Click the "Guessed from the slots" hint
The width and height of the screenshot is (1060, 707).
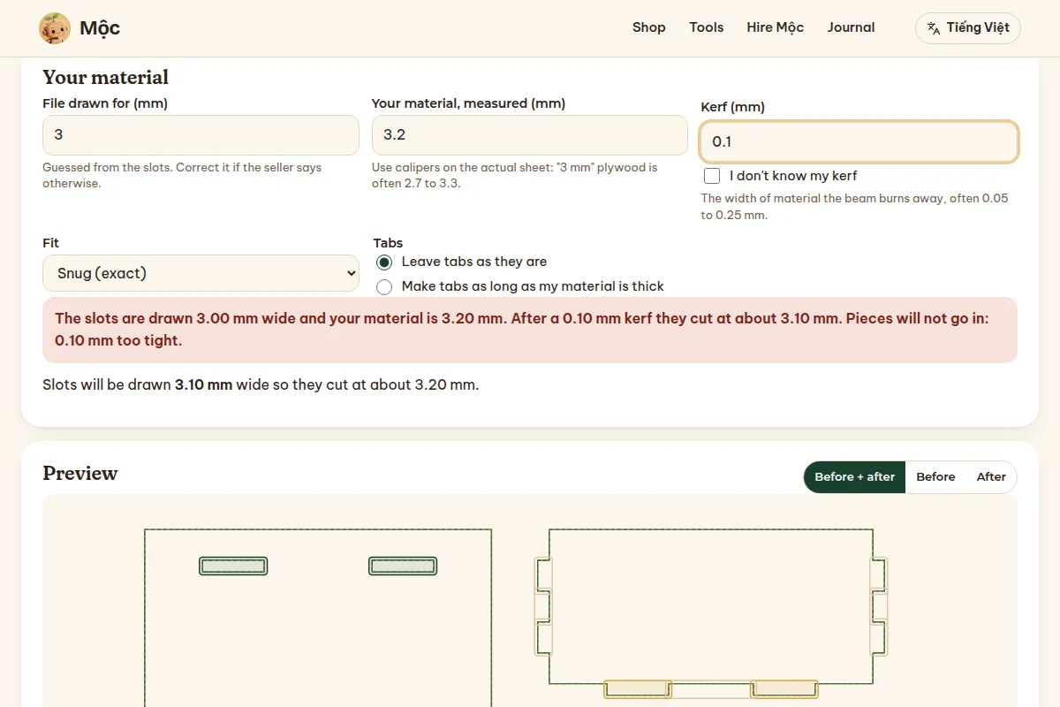click(x=182, y=175)
